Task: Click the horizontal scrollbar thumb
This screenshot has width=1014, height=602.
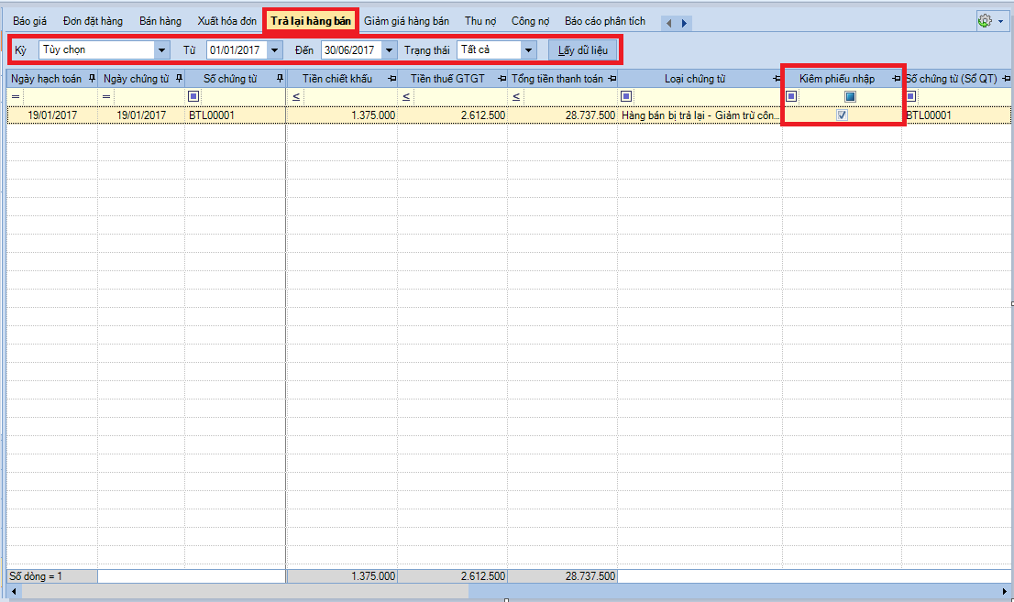Action: pos(245,591)
